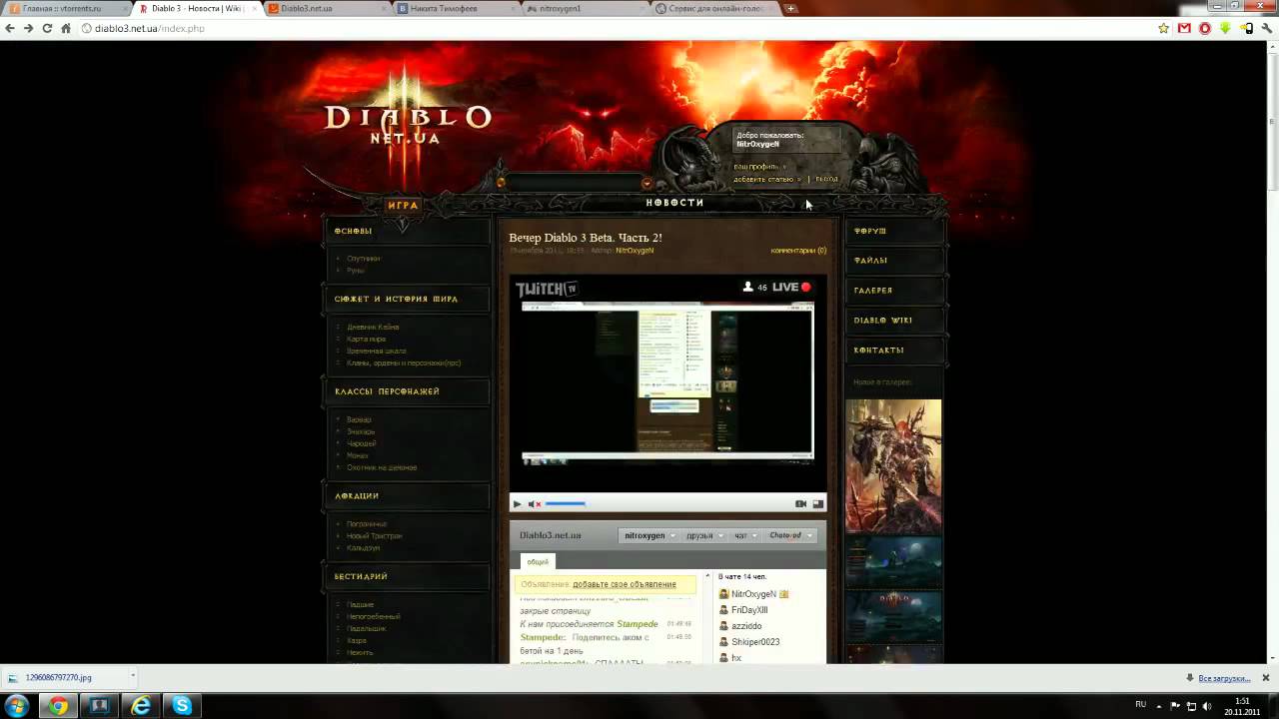Select user FriDayXIII in chat list
This screenshot has height=719, width=1279.
[749, 610]
